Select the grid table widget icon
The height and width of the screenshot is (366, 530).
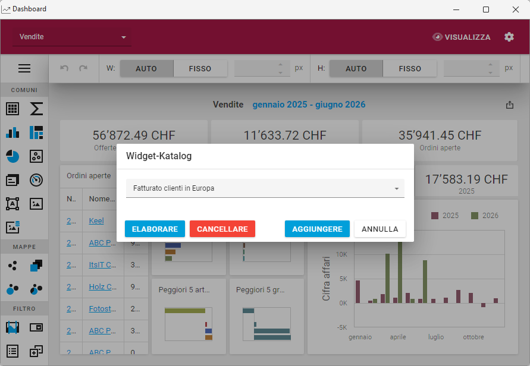pos(12,109)
